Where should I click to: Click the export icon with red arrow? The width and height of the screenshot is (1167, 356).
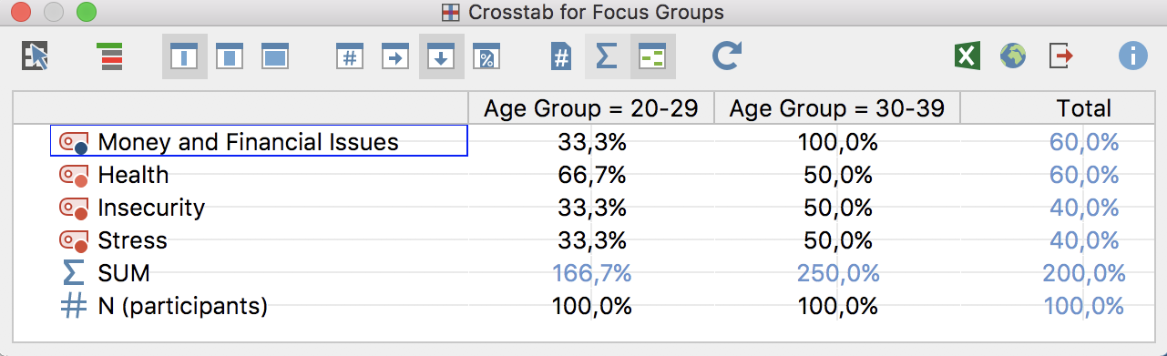click(1060, 56)
